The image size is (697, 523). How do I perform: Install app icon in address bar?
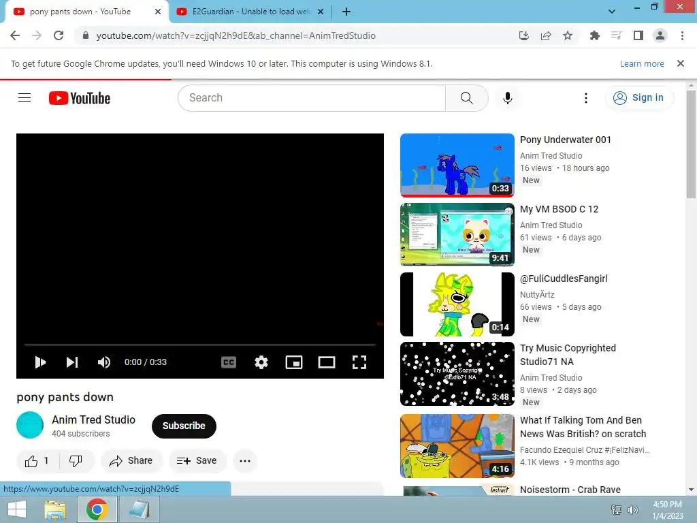(524, 35)
